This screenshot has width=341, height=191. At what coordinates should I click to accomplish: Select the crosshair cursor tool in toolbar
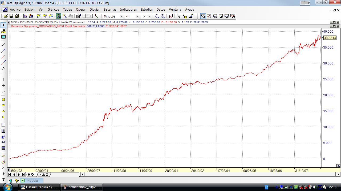[x=179, y=16]
